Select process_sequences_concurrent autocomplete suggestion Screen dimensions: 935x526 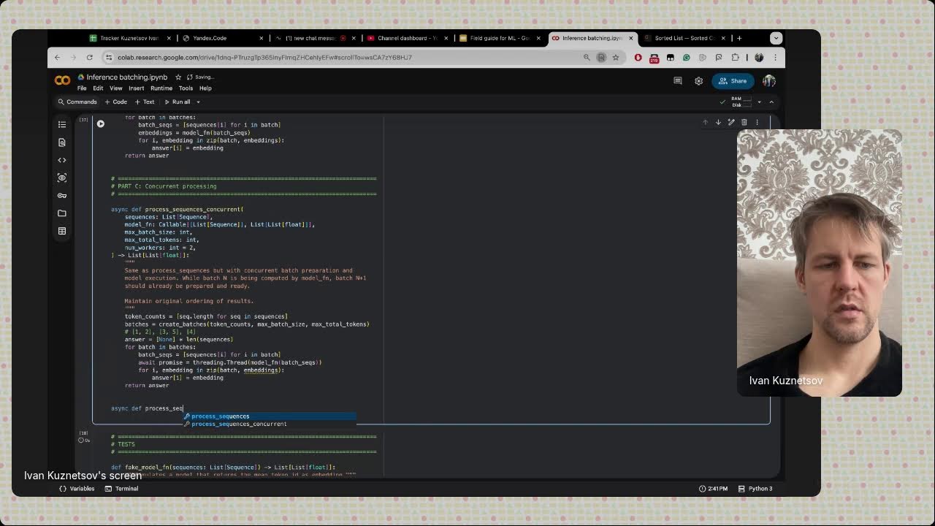270,424
